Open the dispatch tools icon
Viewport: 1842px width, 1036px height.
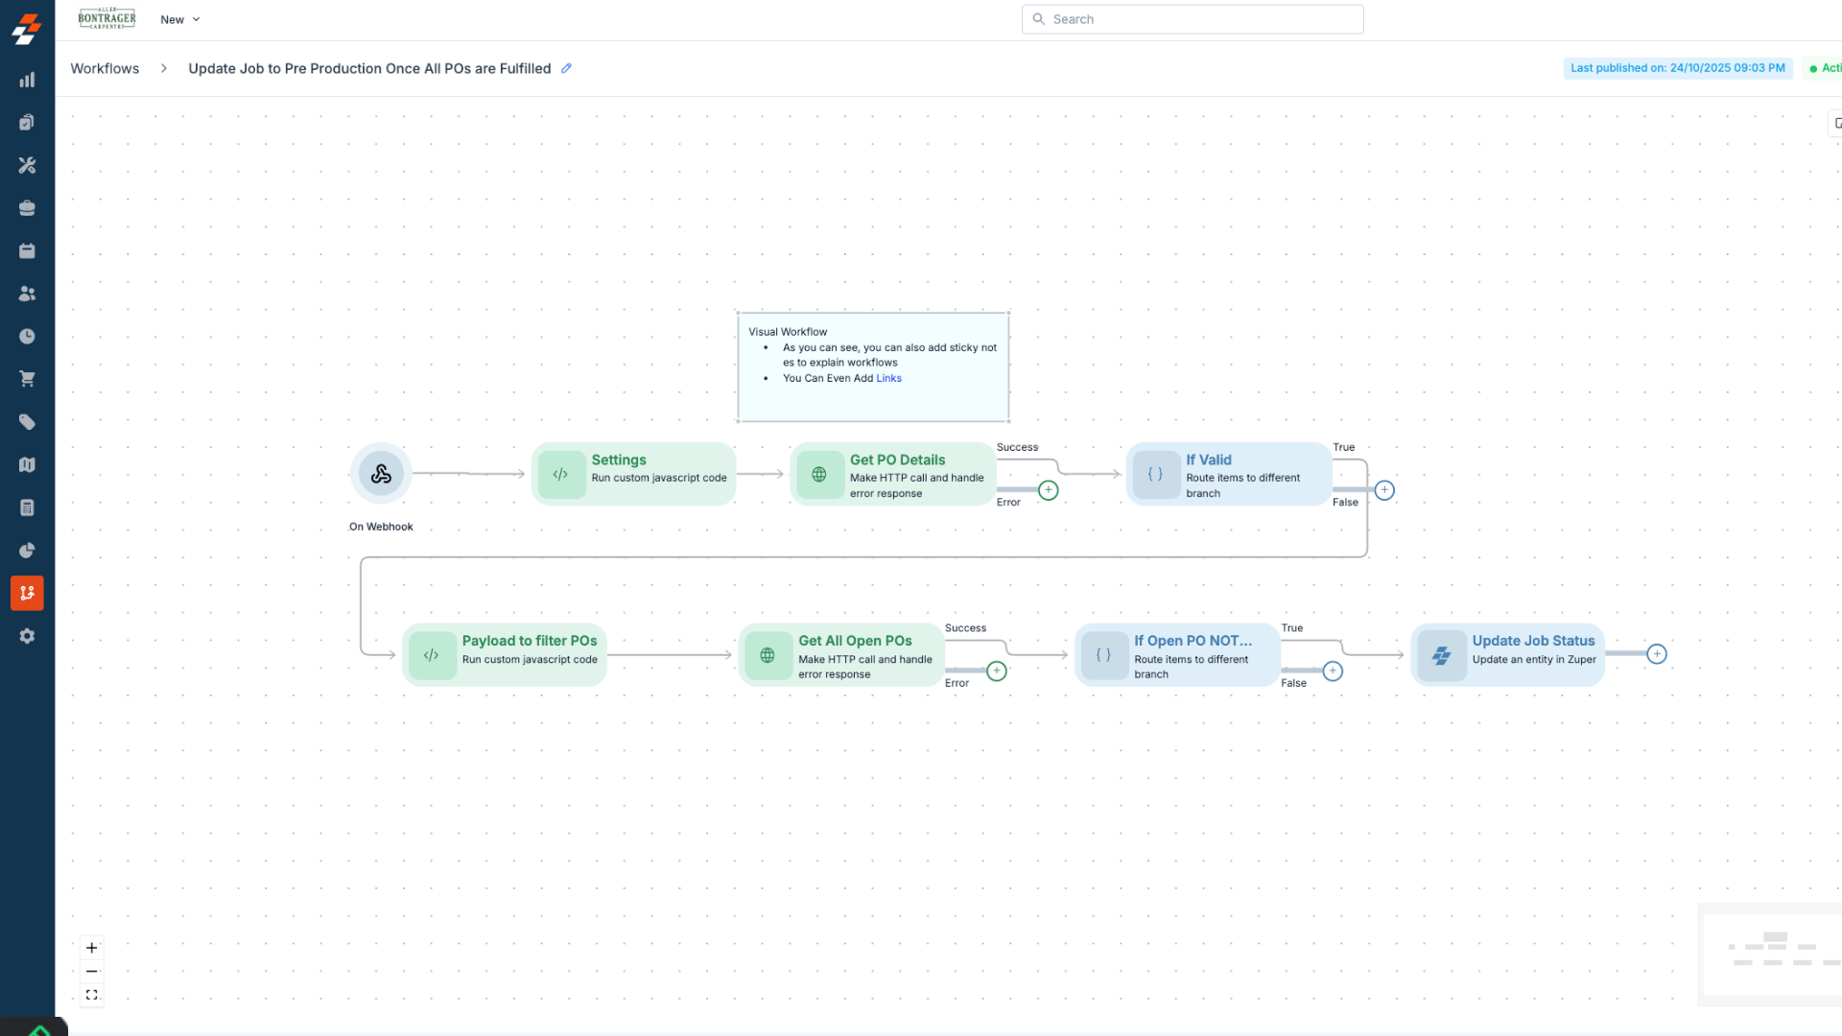pyautogui.click(x=27, y=165)
